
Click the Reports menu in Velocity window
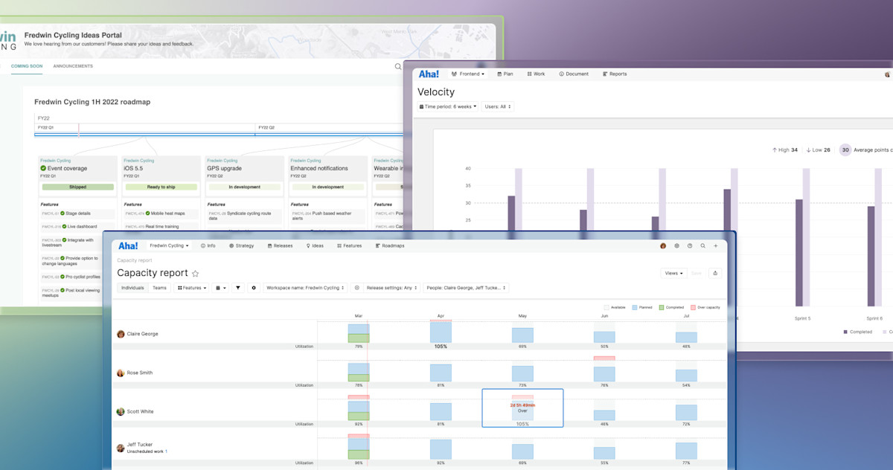pos(615,74)
